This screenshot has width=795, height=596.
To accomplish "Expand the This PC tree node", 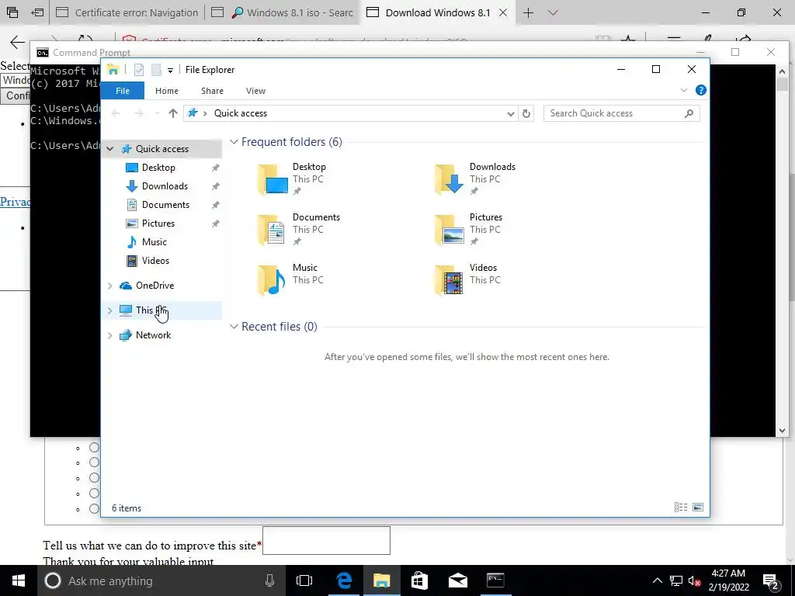I will coord(110,310).
